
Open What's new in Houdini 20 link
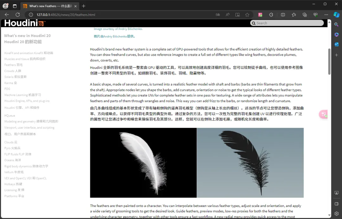pyautogui.click(x=27, y=39)
